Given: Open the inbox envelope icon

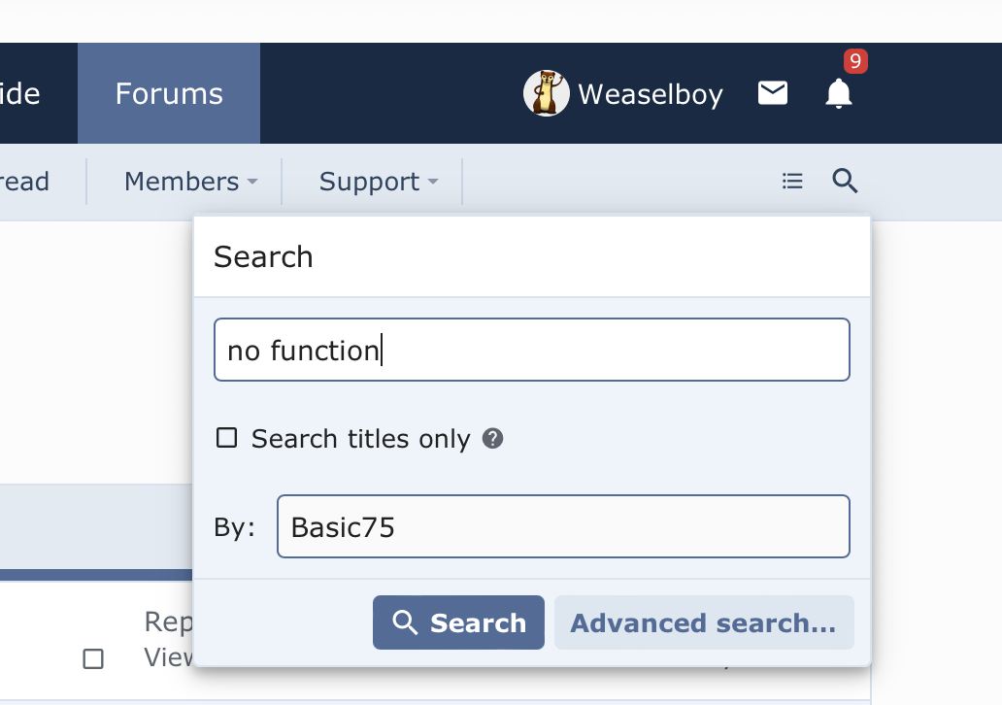Looking at the screenshot, I should pos(773,93).
